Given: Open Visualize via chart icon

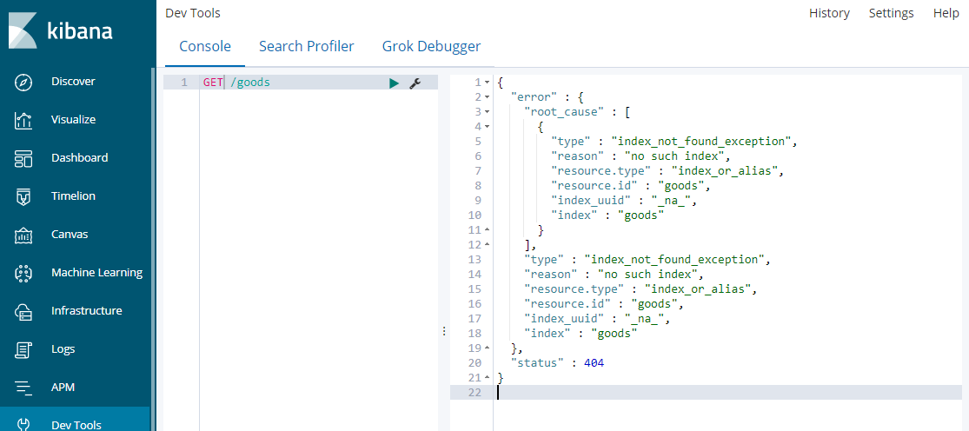Looking at the screenshot, I should pyautogui.click(x=23, y=120).
